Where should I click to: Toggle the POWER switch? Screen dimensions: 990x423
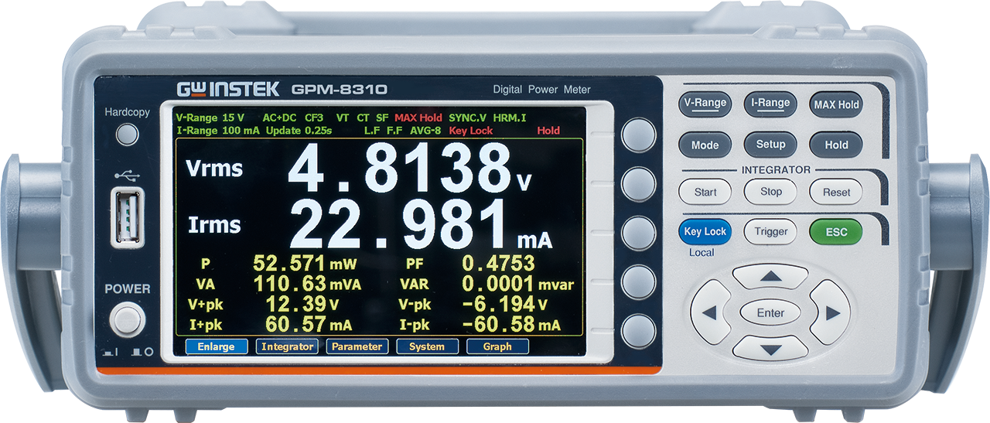pyautogui.click(x=127, y=319)
